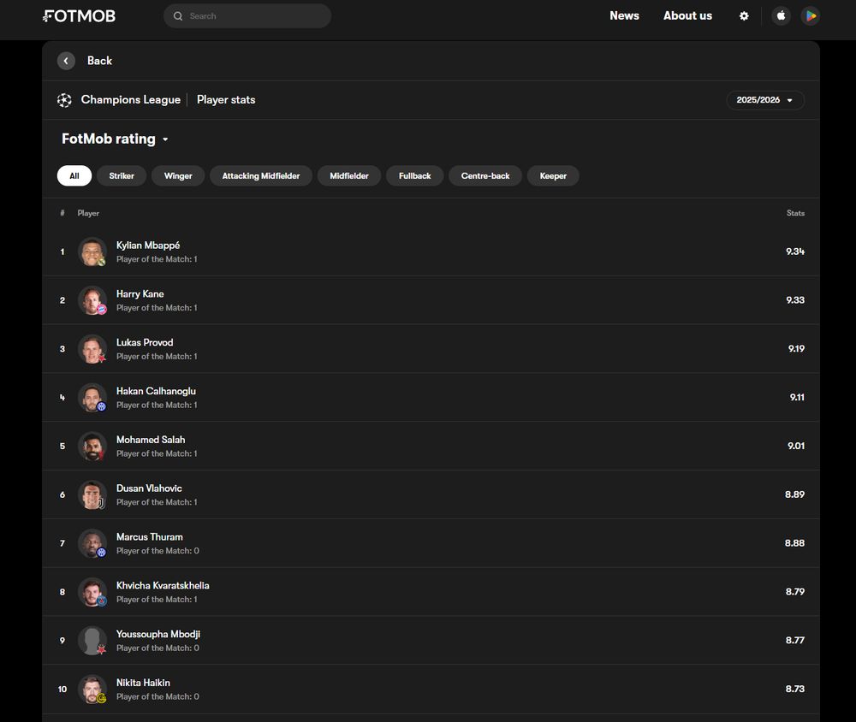Open Mohamed Salah's player photo
The height and width of the screenshot is (722, 856).
(92, 446)
